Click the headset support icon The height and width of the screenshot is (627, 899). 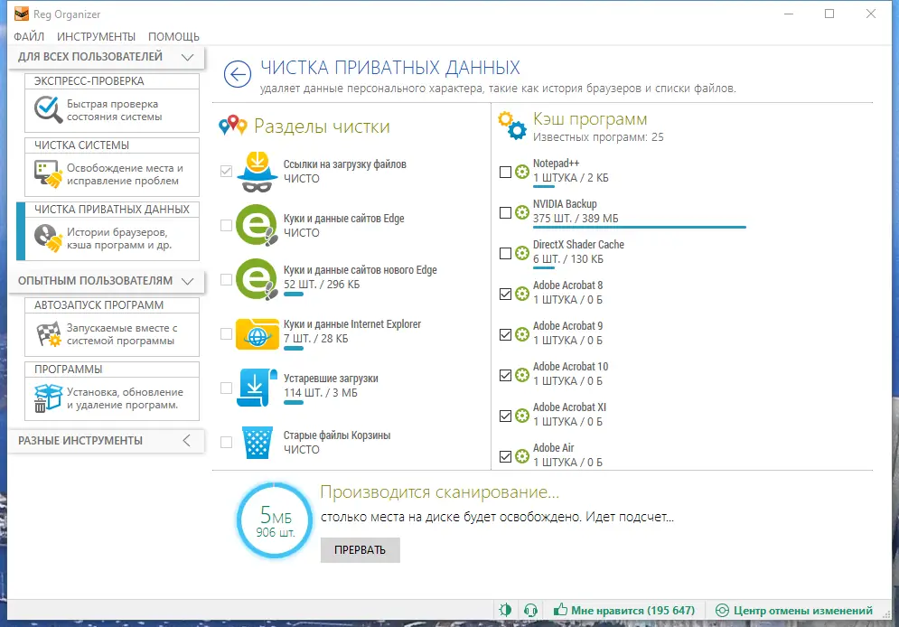click(x=531, y=610)
